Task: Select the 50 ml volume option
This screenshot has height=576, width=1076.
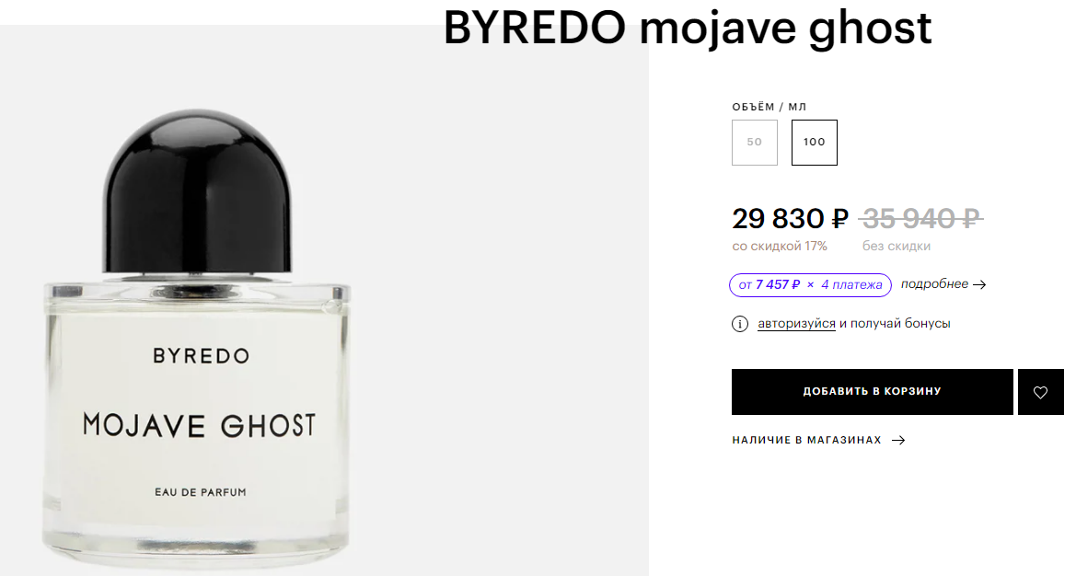Action: [754, 143]
